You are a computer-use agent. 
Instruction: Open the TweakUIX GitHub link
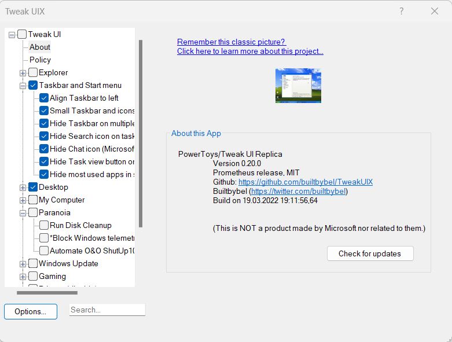[306, 182]
